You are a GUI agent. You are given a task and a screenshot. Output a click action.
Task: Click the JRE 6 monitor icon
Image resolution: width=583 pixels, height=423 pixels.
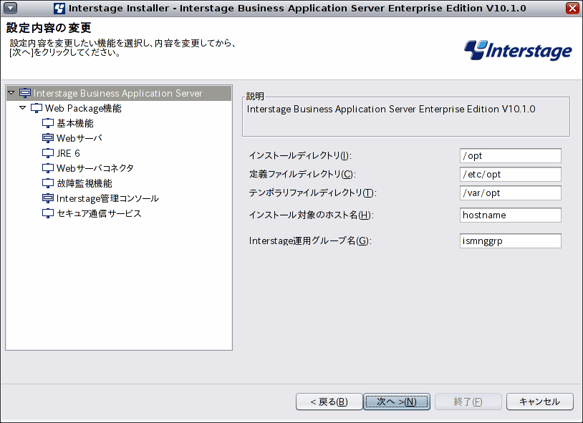[x=47, y=153]
